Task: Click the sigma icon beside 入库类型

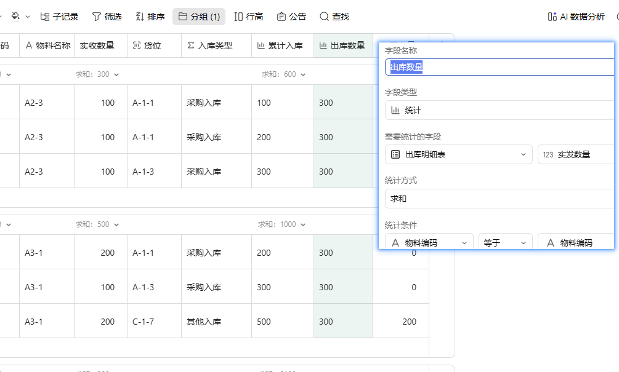Action: (191, 46)
